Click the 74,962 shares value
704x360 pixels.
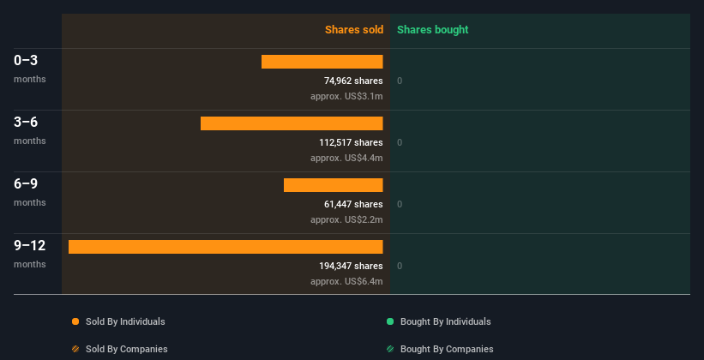(353, 81)
